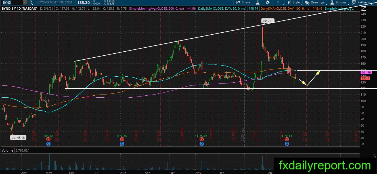The image size is (377, 174).
Task: Click the BYND 1 Y 1D [NASDAQ] chart title
Action: [x=19, y=9]
